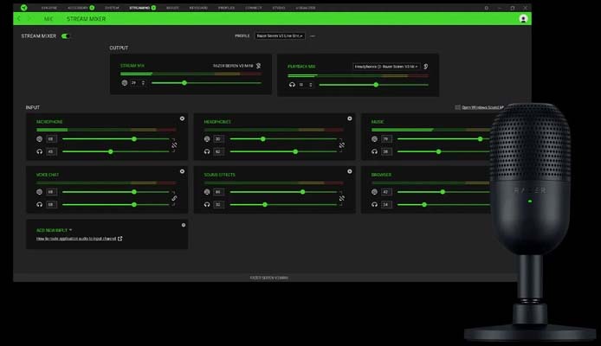The image size is (601, 346).
Task: Open the Playback Mix output device dropdown
Action: point(385,66)
